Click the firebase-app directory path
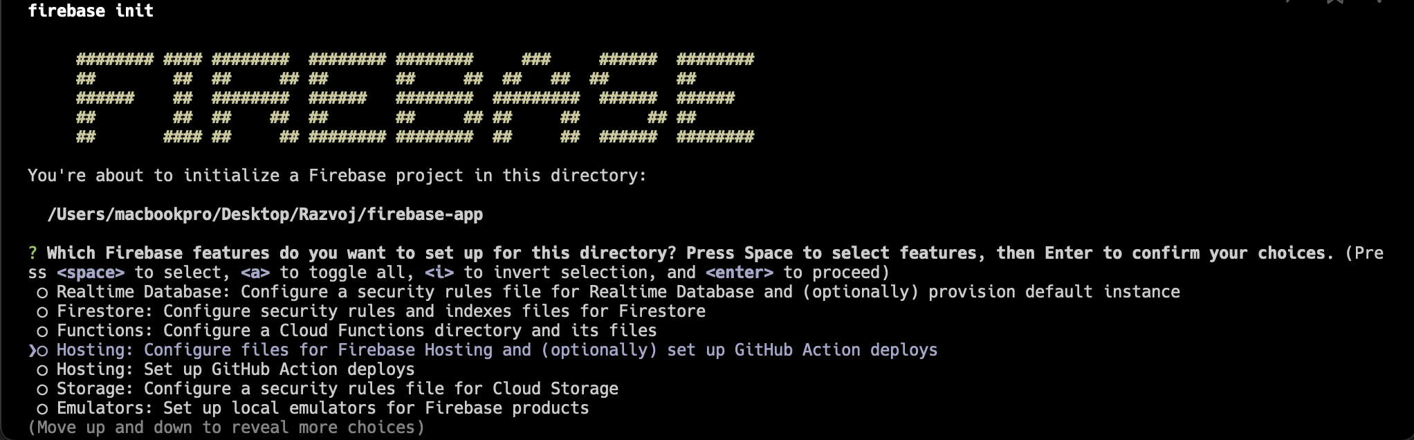1414x440 pixels. click(x=265, y=214)
